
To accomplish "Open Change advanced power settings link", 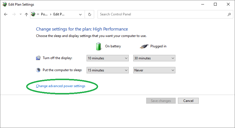I will [61, 86].
